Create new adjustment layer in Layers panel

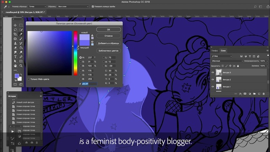point(250,94)
